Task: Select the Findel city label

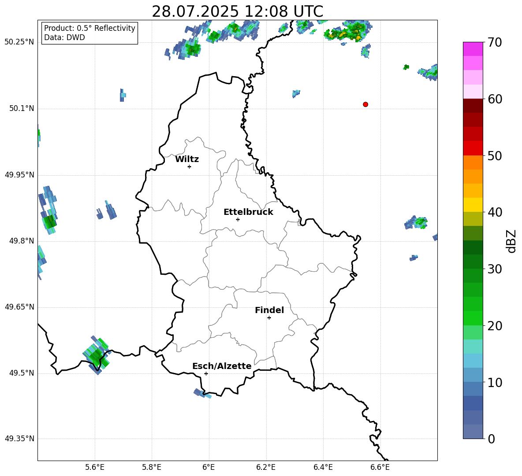Action: point(269,310)
